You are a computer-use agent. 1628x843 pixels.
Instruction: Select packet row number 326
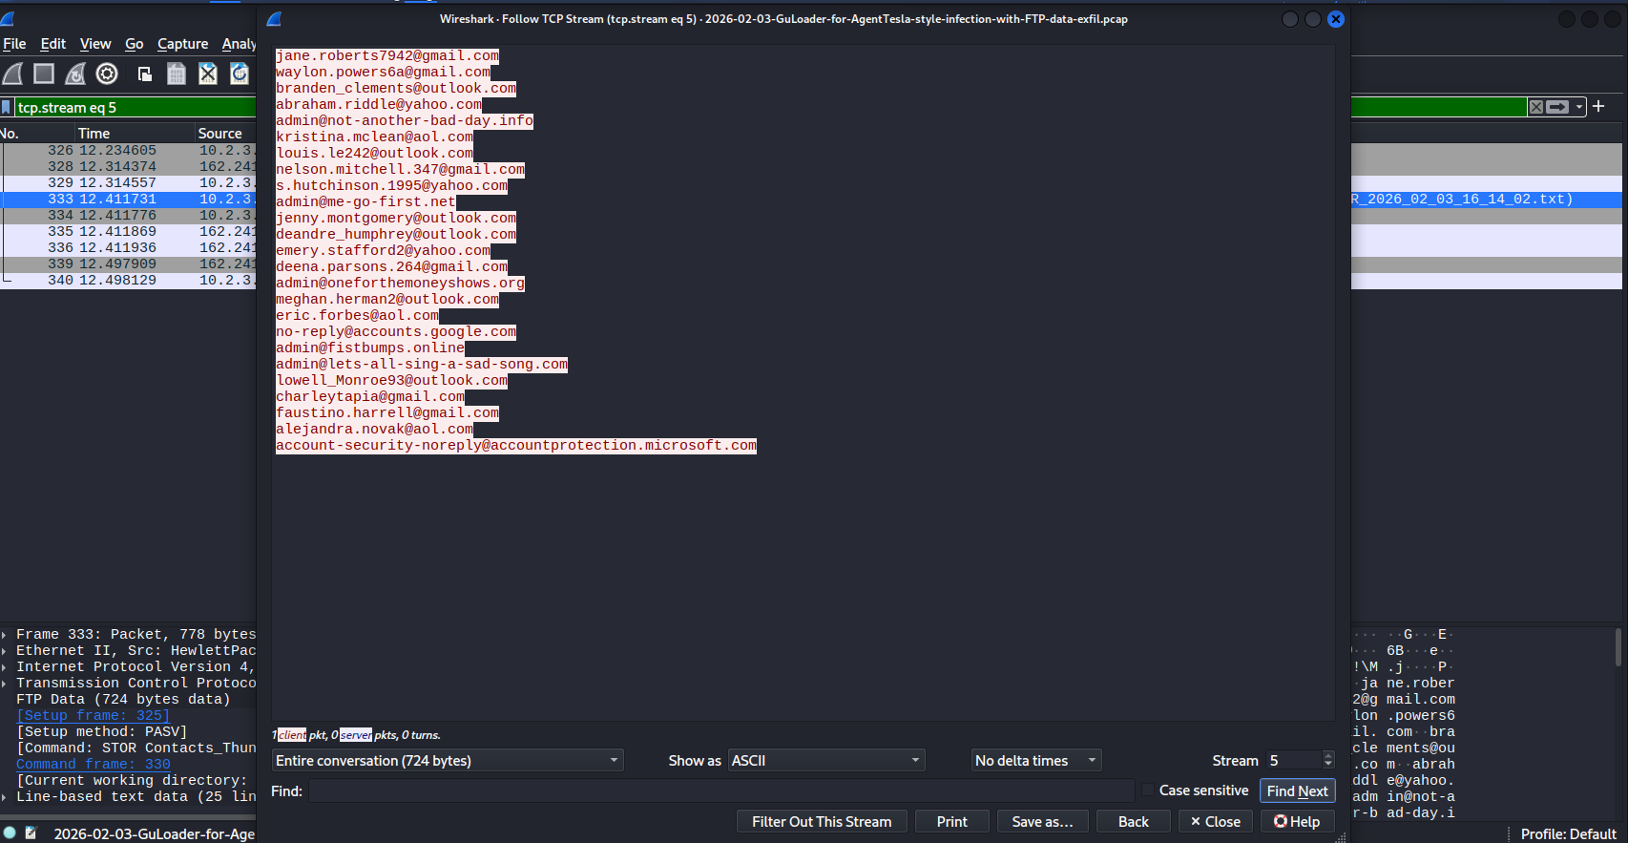(128, 150)
